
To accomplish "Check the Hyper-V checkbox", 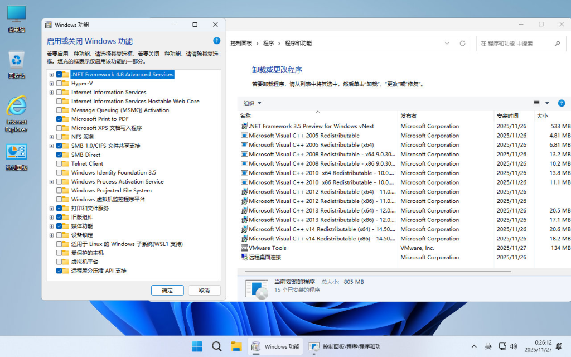I will pos(58,83).
